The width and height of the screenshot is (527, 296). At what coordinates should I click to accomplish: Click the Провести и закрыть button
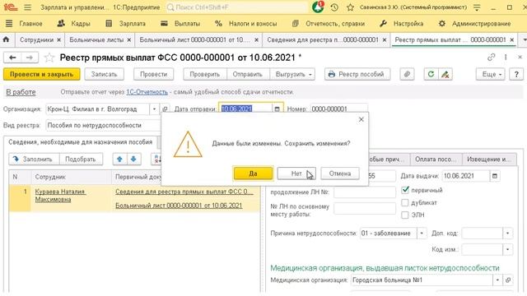click(42, 74)
